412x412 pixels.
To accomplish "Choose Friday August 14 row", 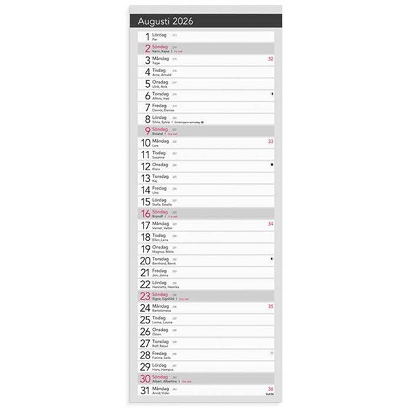I will coord(206,189).
